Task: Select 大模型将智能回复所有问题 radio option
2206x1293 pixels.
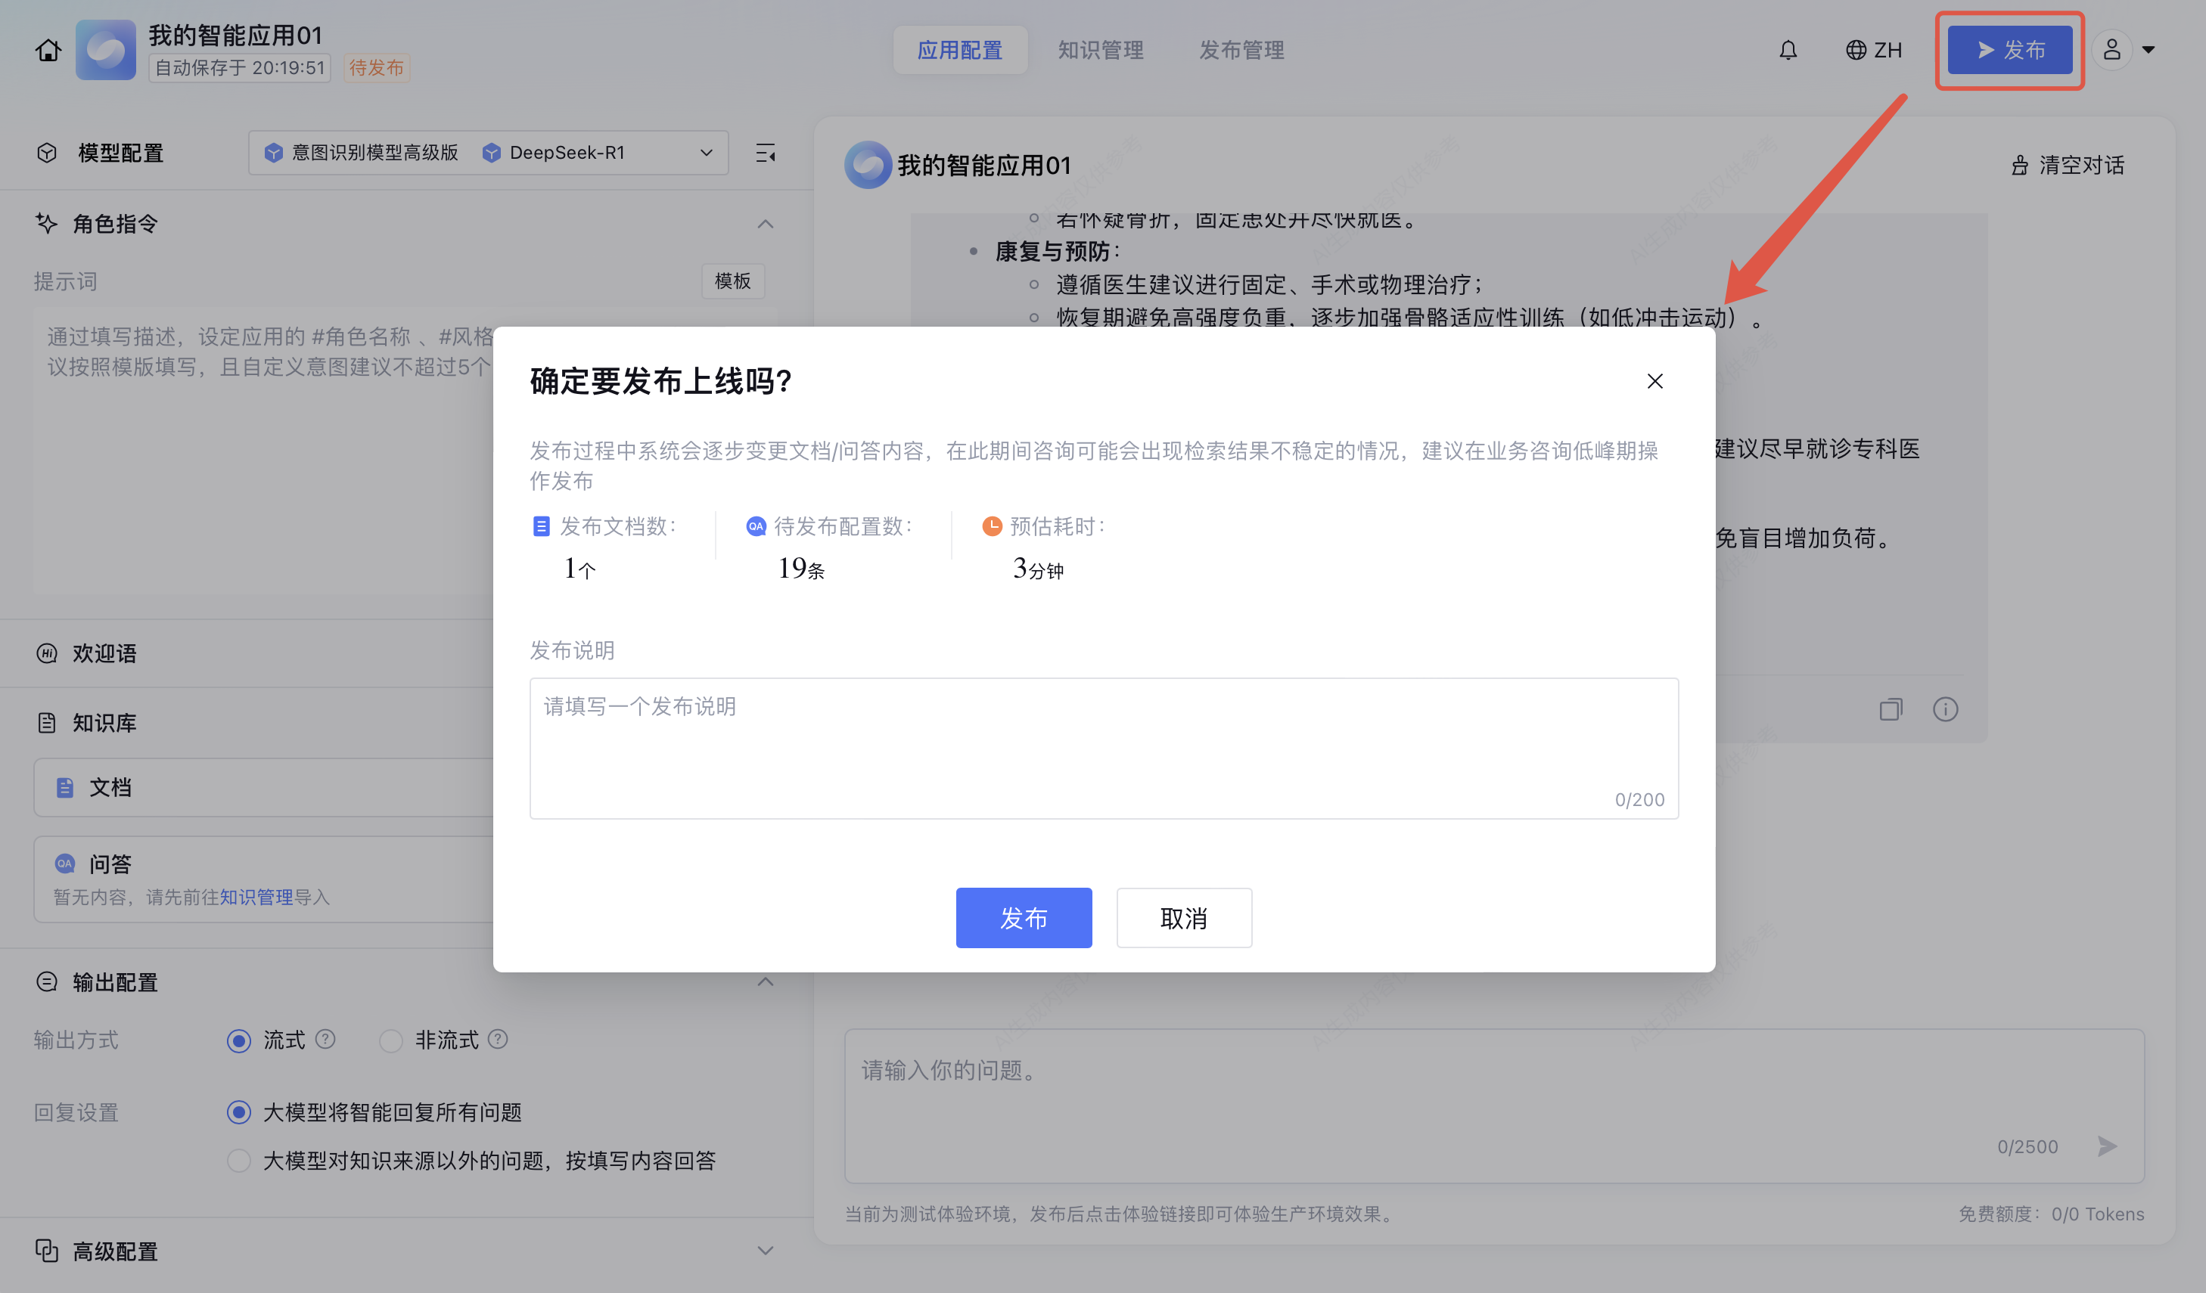Action: (238, 1112)
